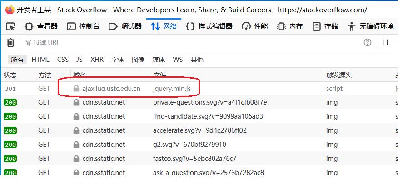This screenshot has width=398, height=180.
Task: Select the 网络 network tab
Action: [x=164, y=26]
